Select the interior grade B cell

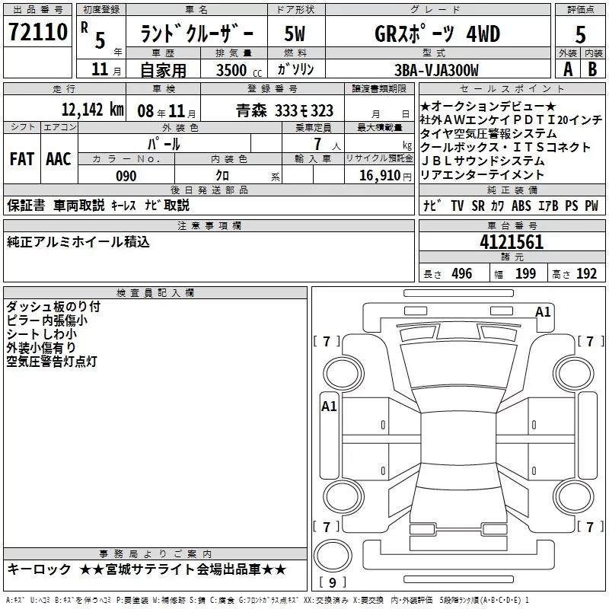pos(593,69)
